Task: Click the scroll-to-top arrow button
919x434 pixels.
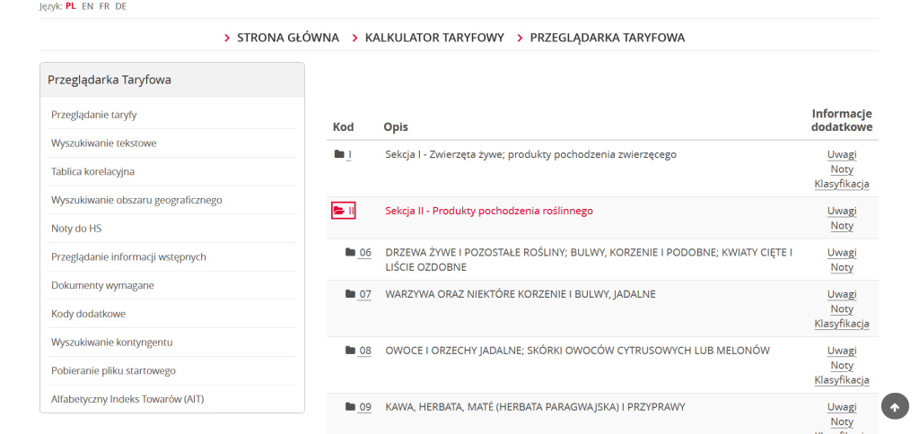Action: pos(895,407)
